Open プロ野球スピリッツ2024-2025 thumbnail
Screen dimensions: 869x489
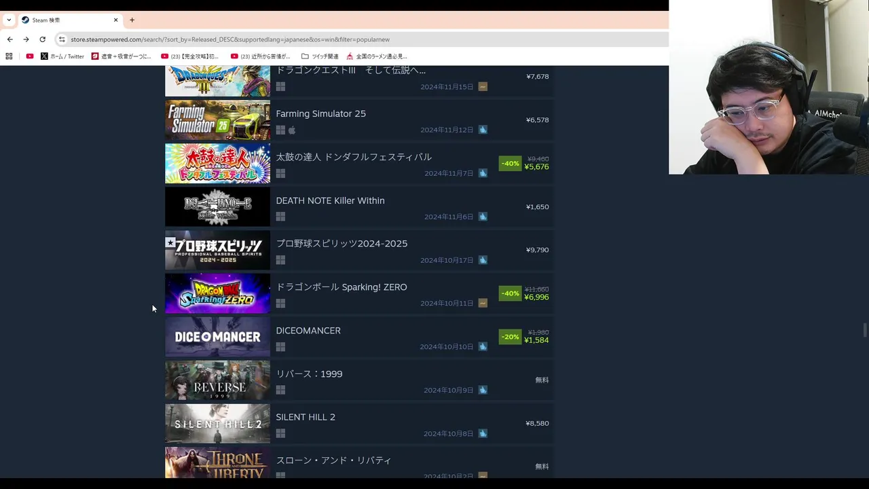[217, 250]
